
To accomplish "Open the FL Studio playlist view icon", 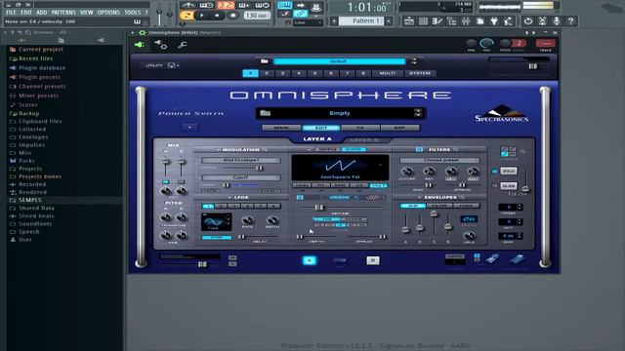I will [409, 21].
